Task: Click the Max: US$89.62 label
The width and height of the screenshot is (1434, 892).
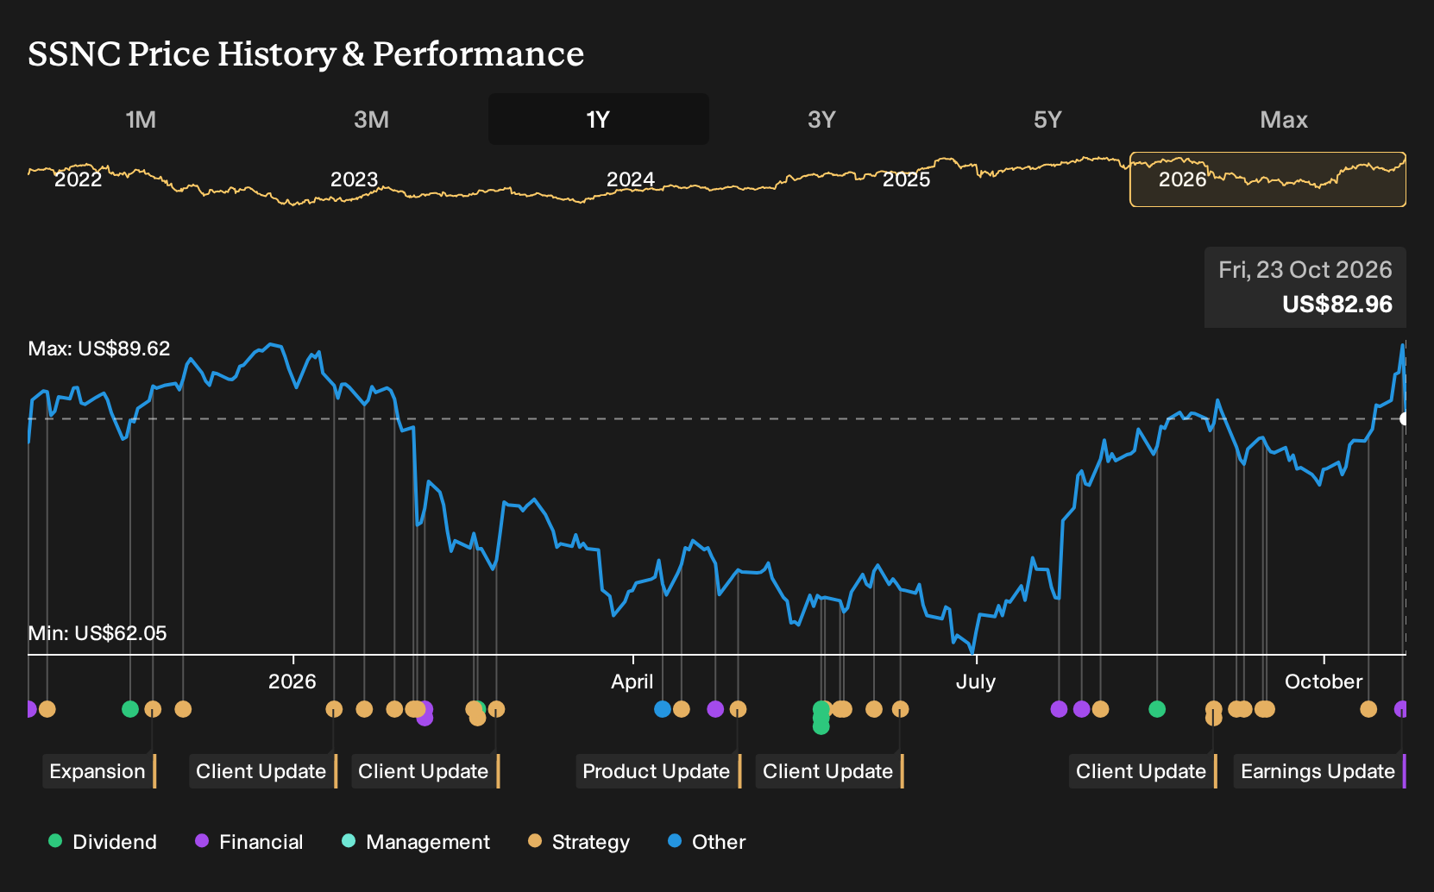Action: pyautogui.click(x=99, y=349)
